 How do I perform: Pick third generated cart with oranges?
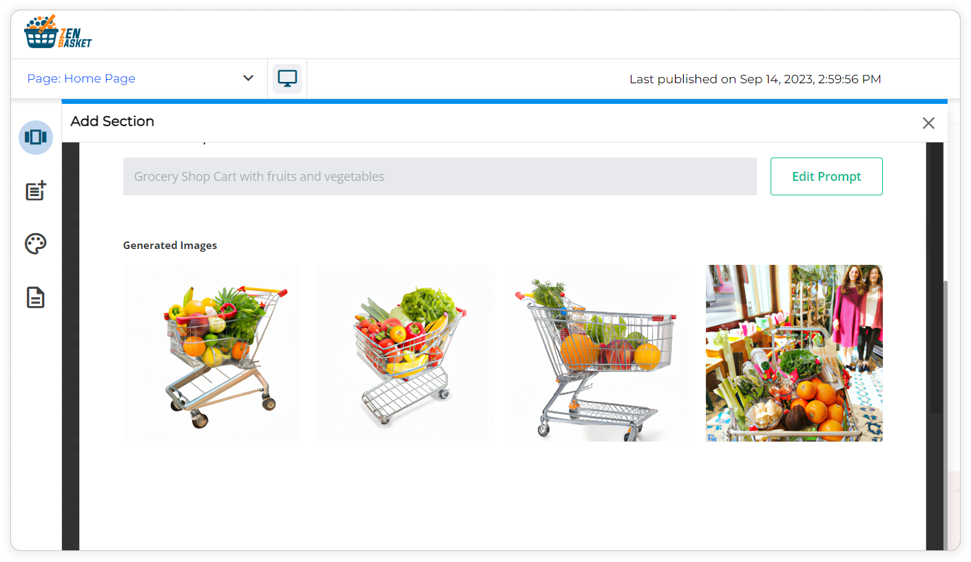pos(601,353)
